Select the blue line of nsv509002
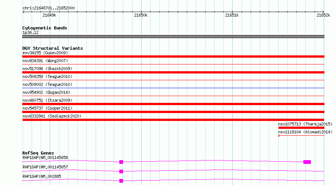This screenshot has width=335, height=185. (x=173, y=88)
